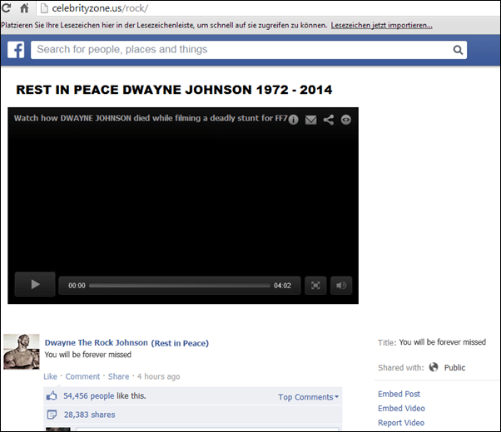Click the Share link under the post
Viewport: 501px width, 432px height.
click(x=118, y=376)
